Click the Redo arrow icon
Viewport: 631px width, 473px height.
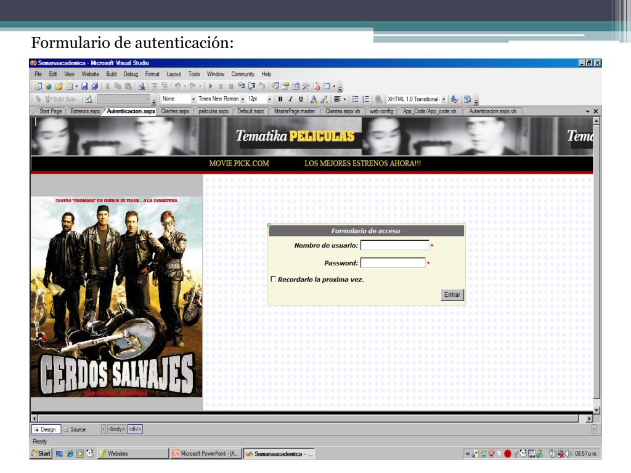192,86
